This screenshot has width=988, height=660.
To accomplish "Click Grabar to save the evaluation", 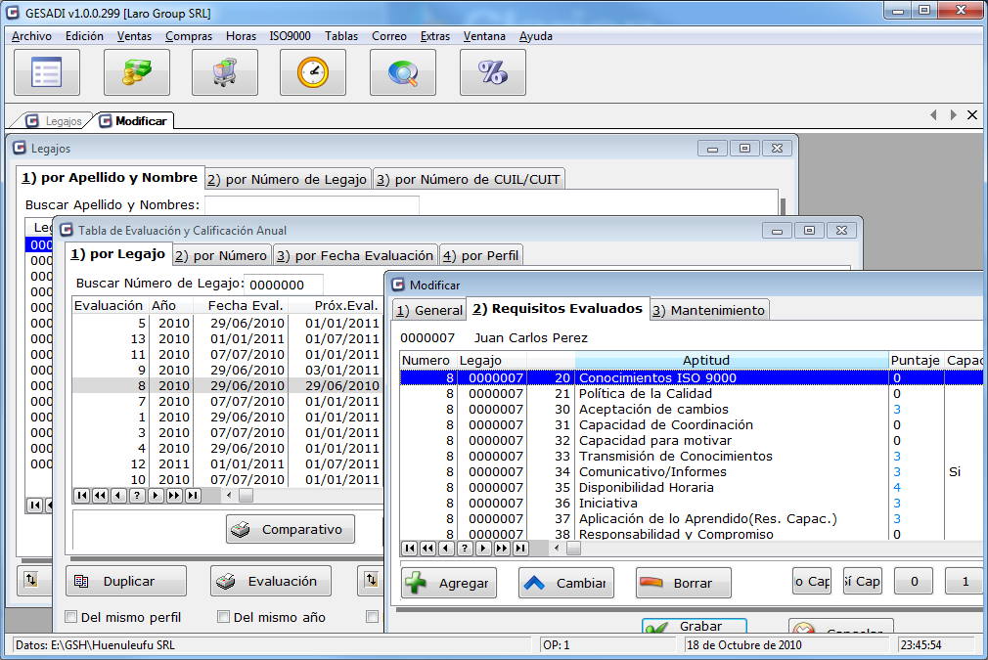I will [x=694, y=626].
